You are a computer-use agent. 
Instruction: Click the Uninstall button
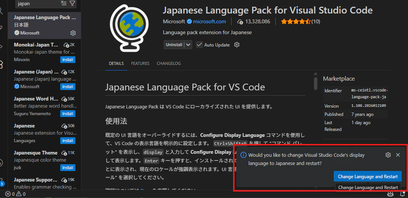174,45
